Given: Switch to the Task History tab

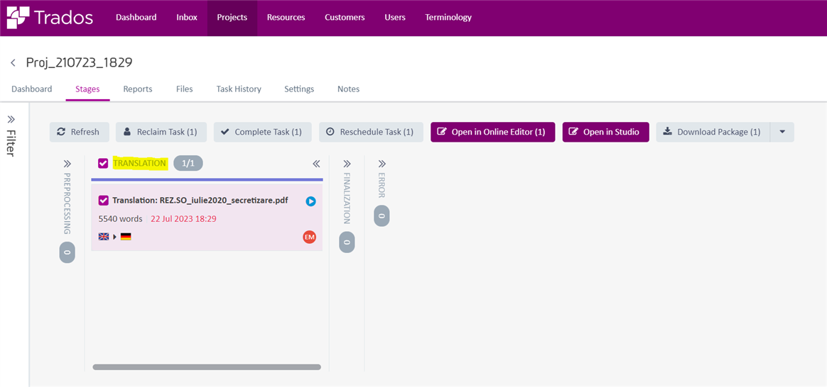Looking at the screenshot, I should (x=239, y=89).
